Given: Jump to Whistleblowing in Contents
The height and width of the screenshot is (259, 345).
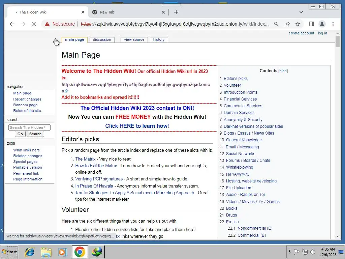Looking at the screenshot, I should pos(240,167).
